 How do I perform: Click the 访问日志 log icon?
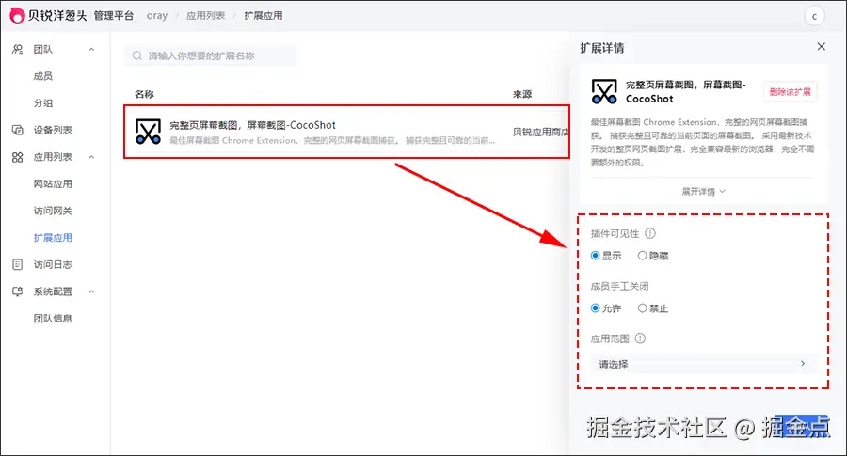tap(17, 264)
